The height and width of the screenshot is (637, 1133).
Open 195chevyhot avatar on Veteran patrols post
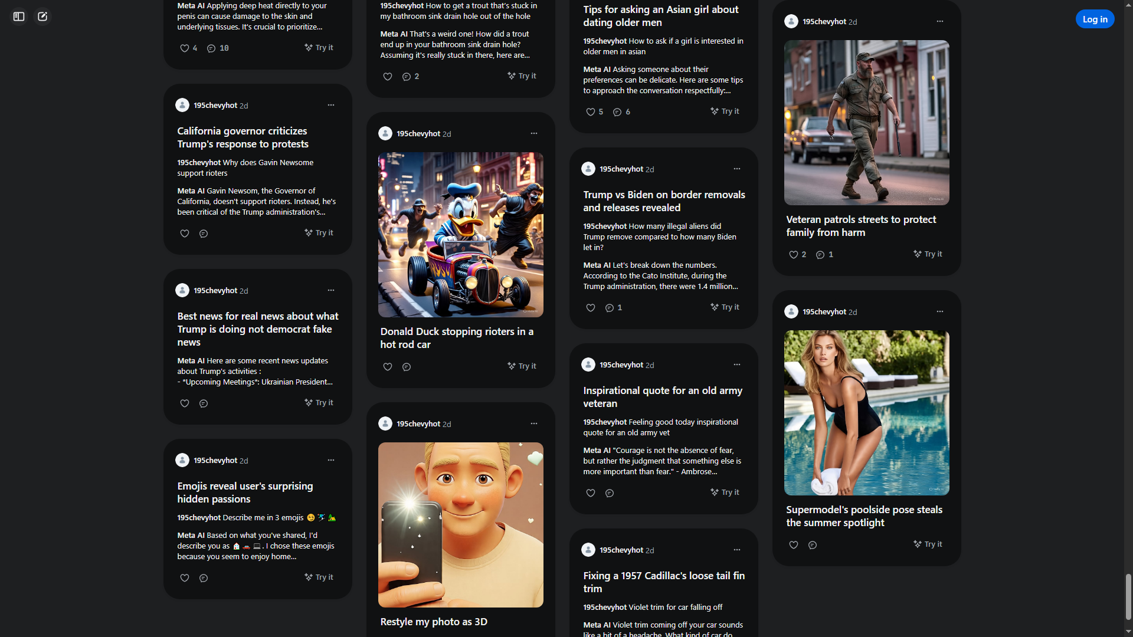click(791, 21)
